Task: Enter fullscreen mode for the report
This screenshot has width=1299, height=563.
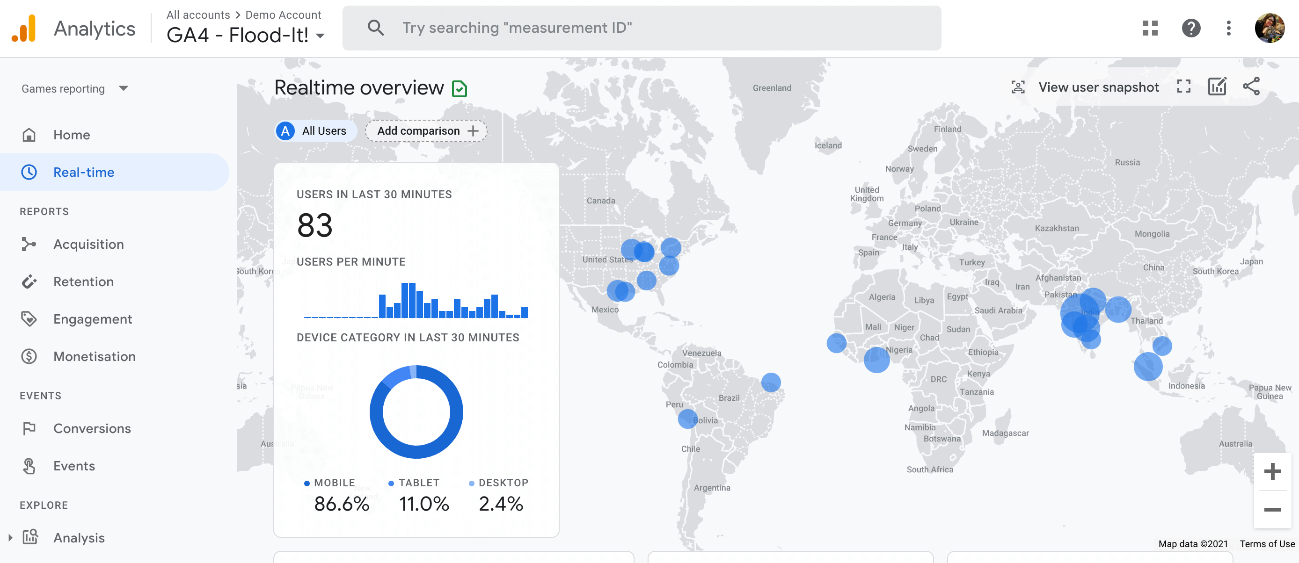Action: click(x=1184, y=87)
